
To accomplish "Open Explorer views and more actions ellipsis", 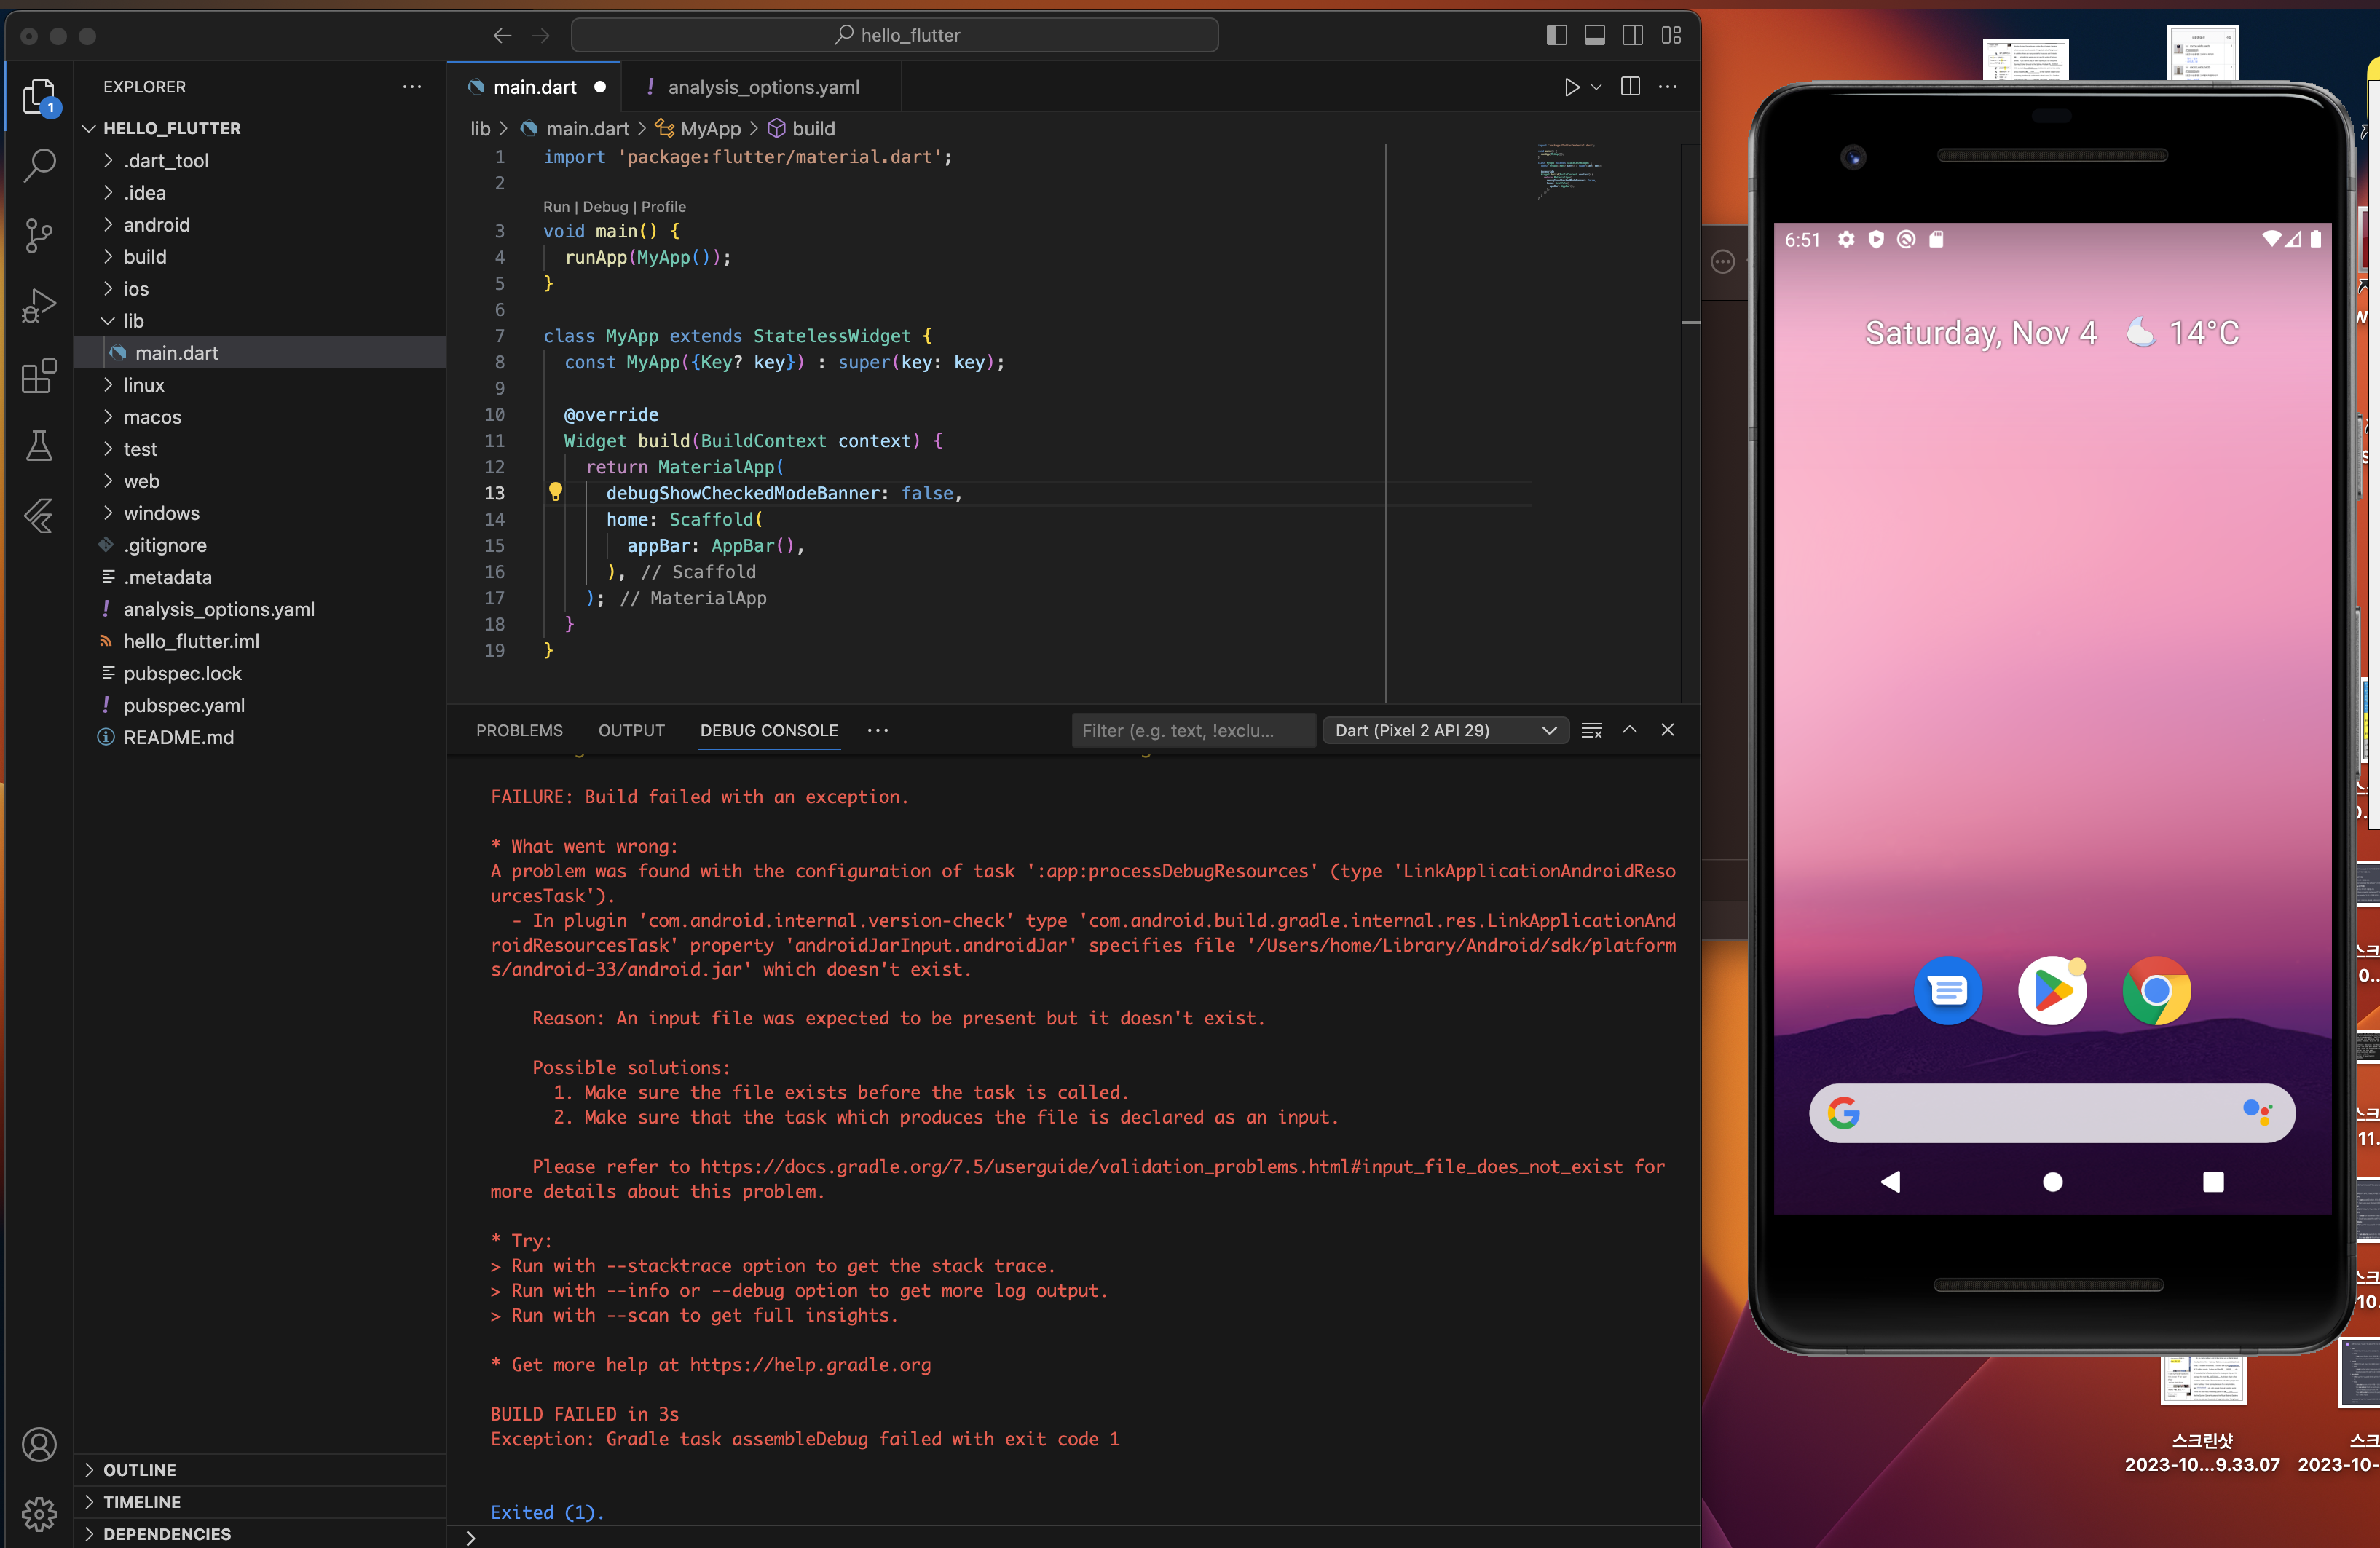I will pos(412,87).
